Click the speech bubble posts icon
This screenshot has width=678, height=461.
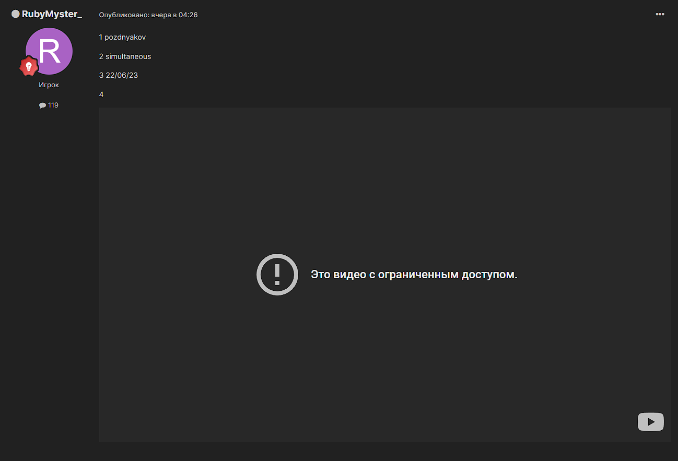42,105
